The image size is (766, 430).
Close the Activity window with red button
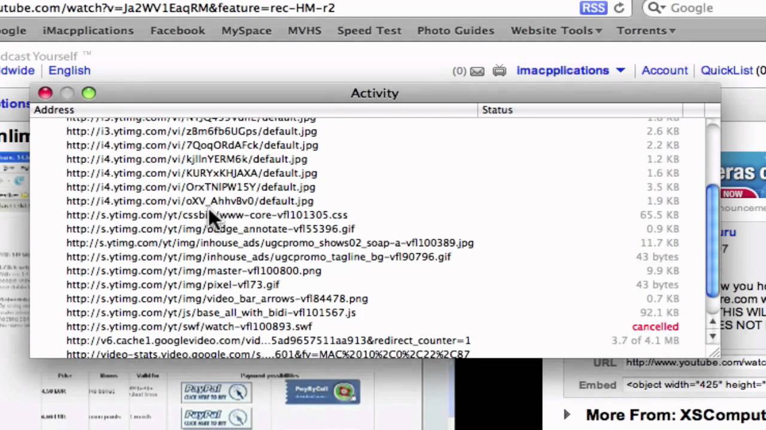[45, 93]
